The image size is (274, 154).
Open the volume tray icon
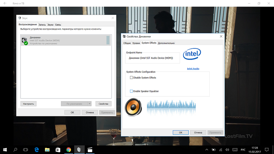point(227,150)
